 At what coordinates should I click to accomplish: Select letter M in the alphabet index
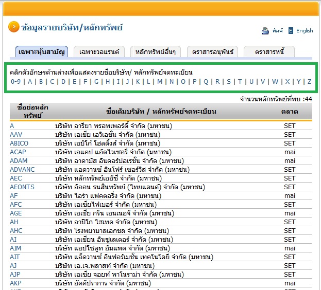tap(160, 82)
